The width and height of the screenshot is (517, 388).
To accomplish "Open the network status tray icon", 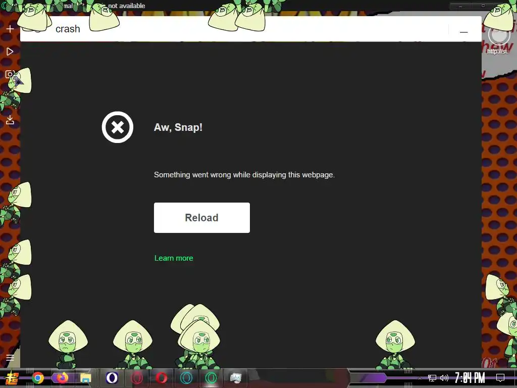I will coord(432,378).
